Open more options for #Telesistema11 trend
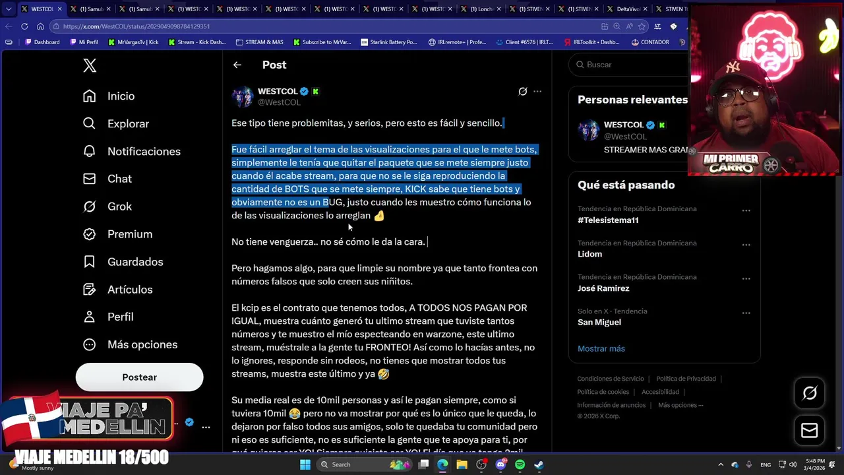 (x=746, y=210)
